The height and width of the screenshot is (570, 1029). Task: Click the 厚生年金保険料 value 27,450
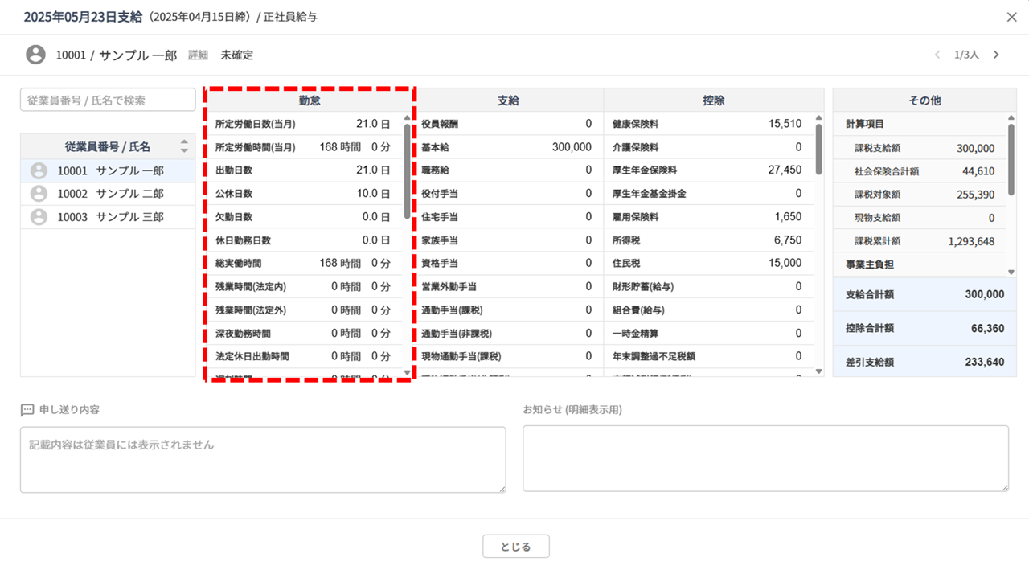click(x=785, y=170)
